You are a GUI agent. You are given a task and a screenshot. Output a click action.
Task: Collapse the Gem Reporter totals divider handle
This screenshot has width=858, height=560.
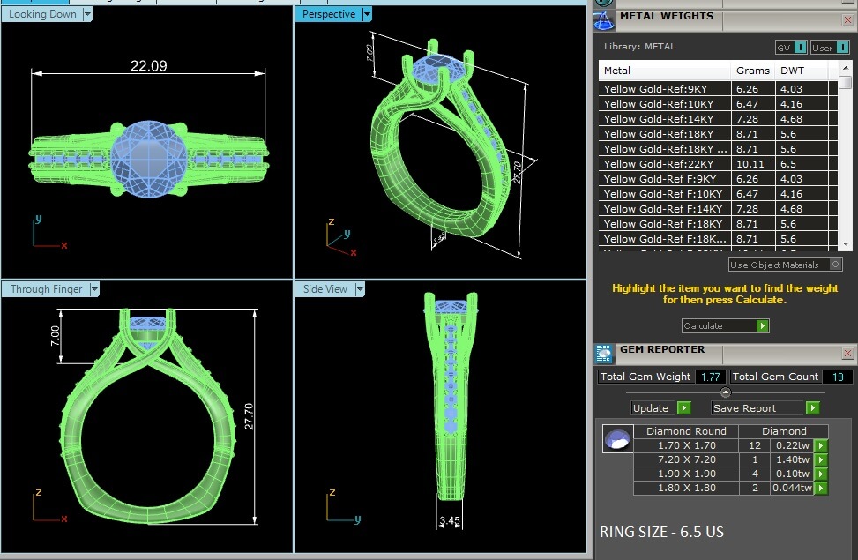726,392
